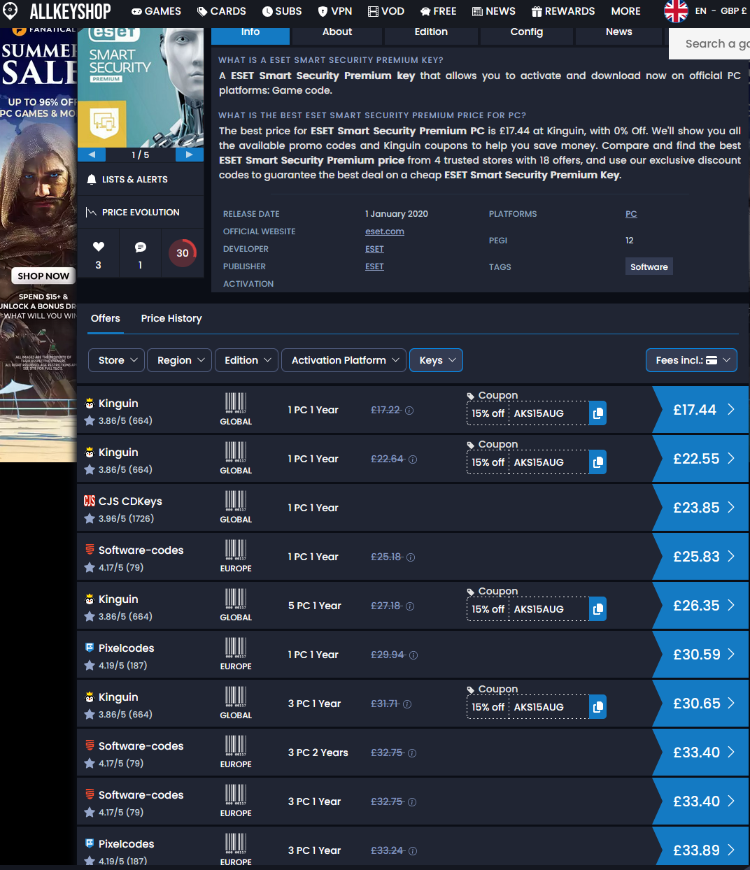Click the ESET publisher link
Screen dimensions: 750x870
coord(374,266)
